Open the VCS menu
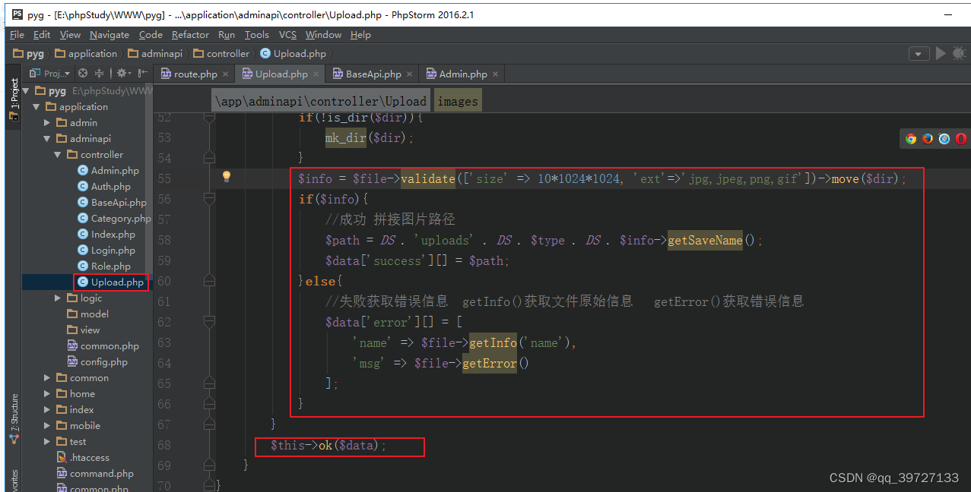971x492 pixels. click(287, 34)
